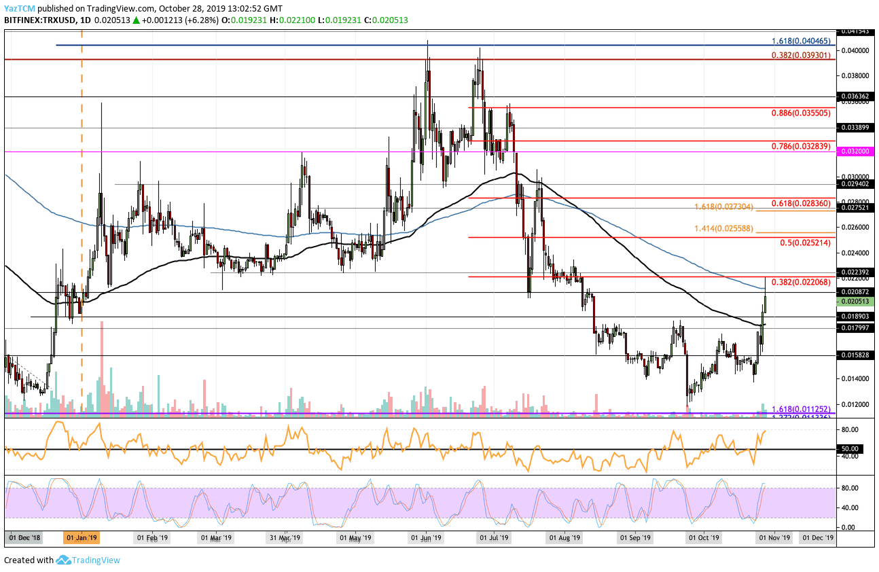This screenshot has width=879, height=572.
Task: Click the highlighted 01 Jan '19 date marker
Action: click(81, 537)
